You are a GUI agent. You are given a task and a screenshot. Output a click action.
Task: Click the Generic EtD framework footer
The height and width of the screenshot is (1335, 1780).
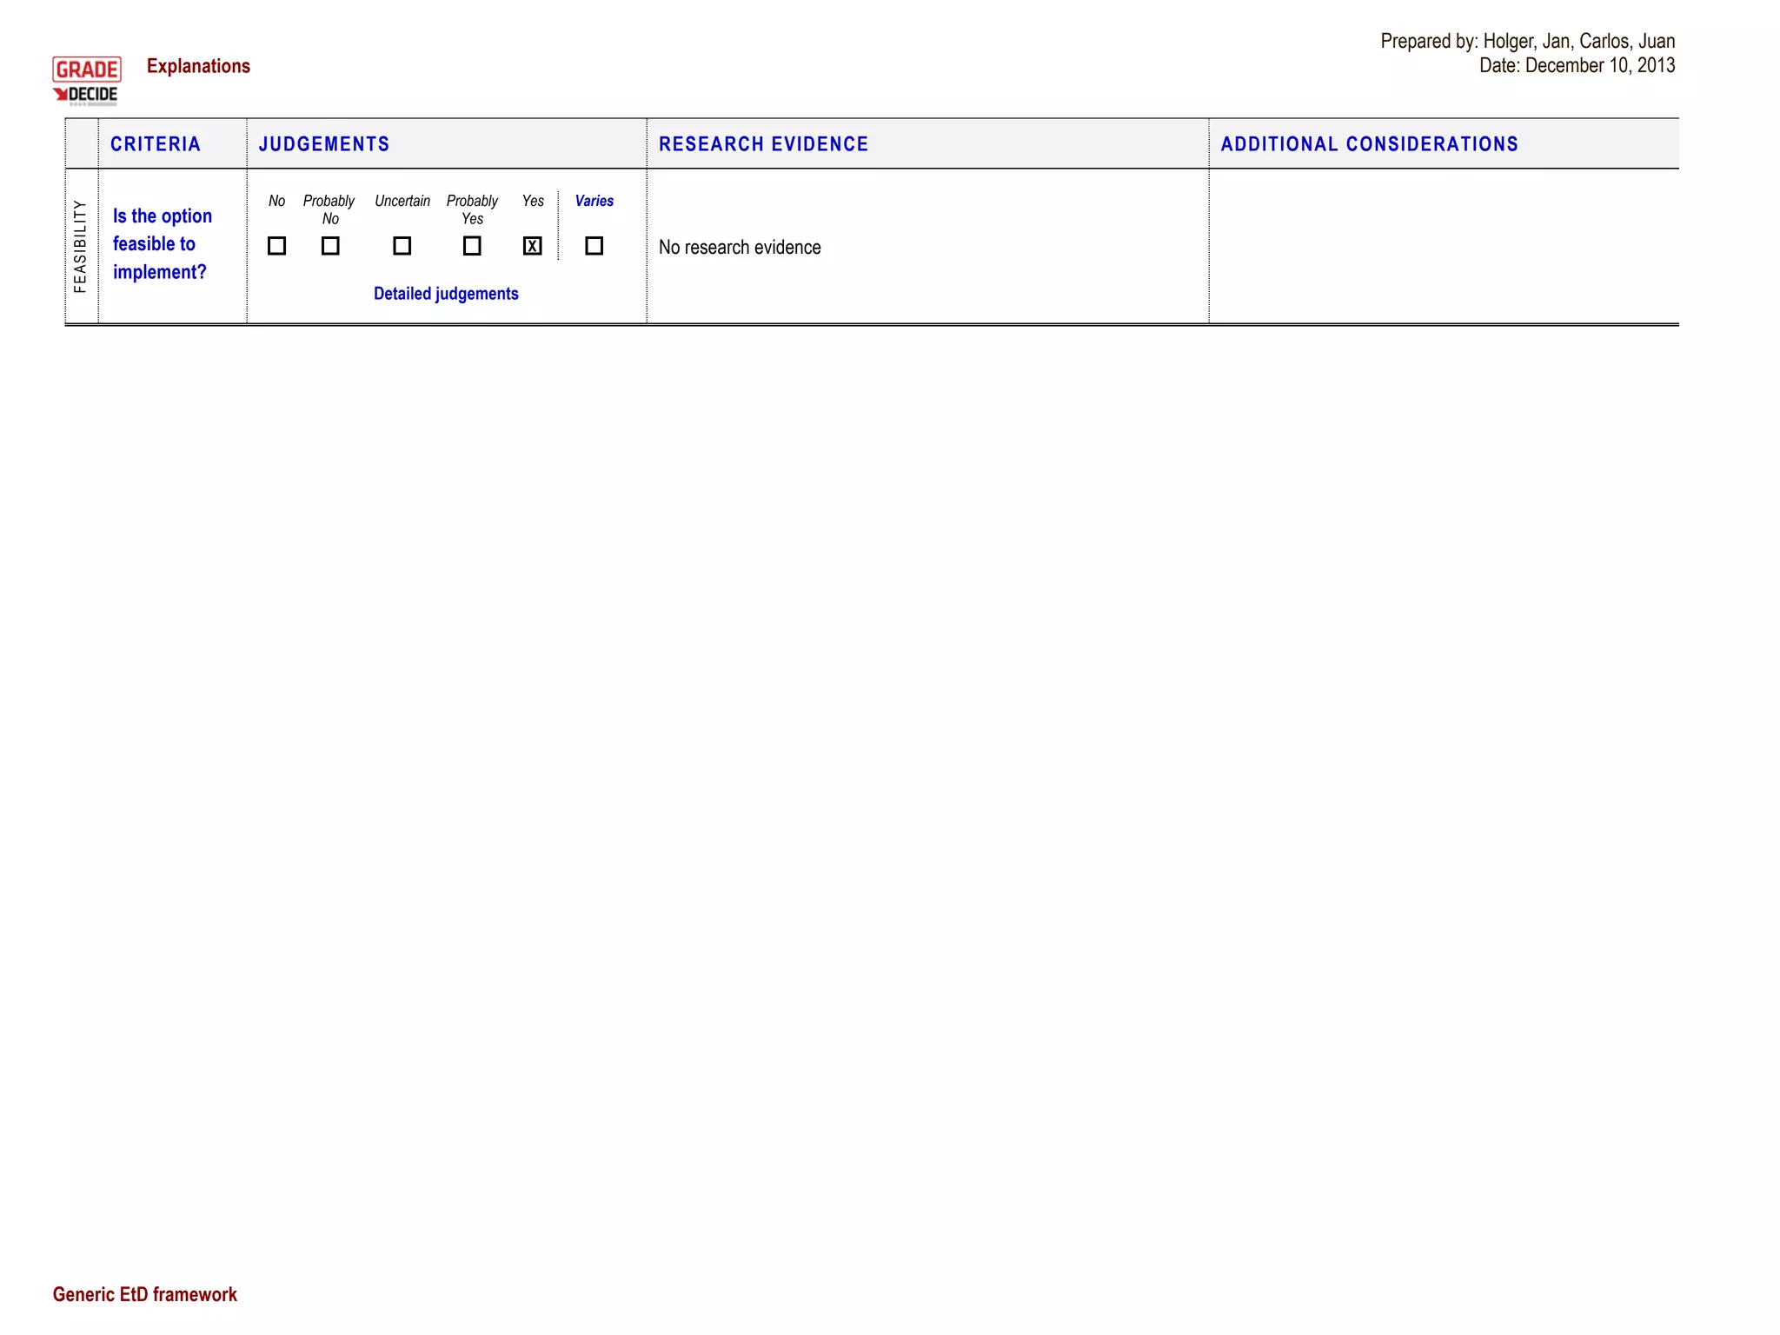pos(144,1294)
